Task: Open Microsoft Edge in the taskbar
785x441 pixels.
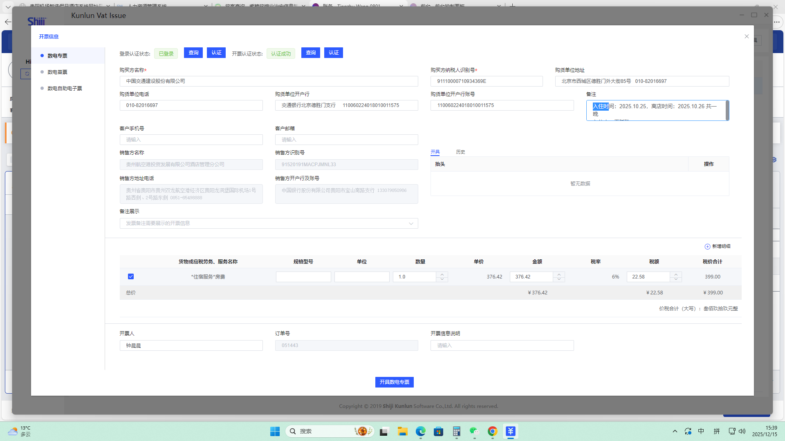Action: point(420,431)
